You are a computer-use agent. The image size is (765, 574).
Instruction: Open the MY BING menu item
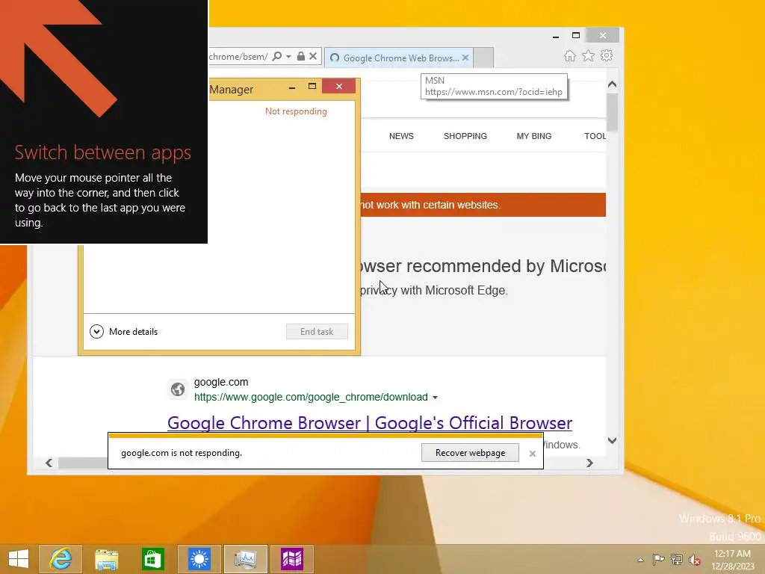tap(533, 136)
